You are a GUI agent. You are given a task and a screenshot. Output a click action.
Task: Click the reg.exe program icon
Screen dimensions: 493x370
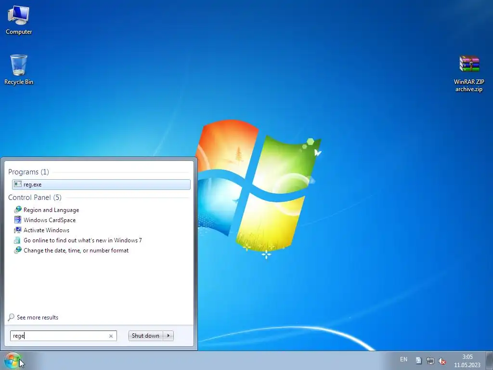point(18,184)
